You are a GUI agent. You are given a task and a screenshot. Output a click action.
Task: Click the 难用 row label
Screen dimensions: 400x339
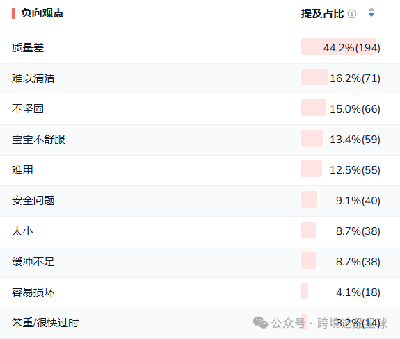(x=22, y=170)
